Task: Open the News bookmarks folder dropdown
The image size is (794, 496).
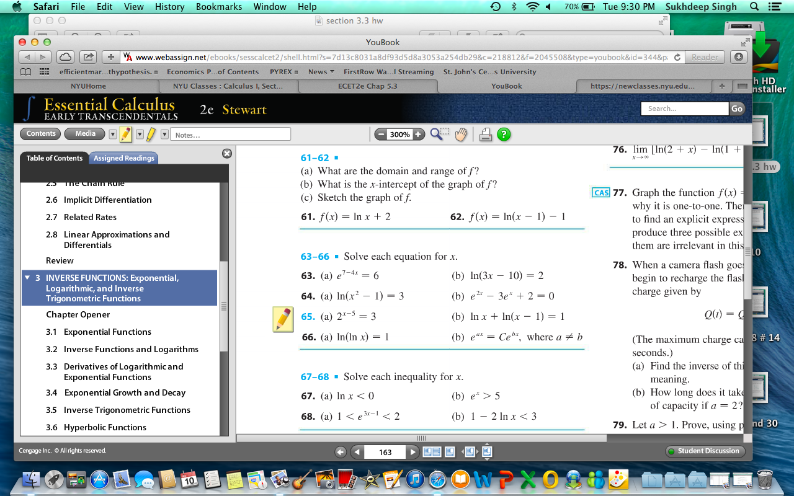Action: [321, 72]
